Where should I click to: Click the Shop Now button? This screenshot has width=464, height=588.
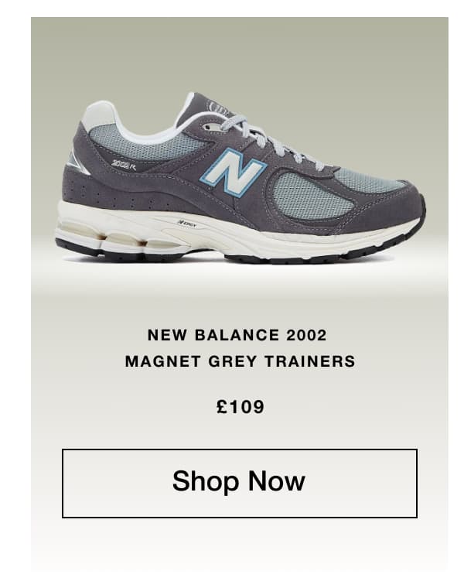pyautogui.click(x=240, y=484)
